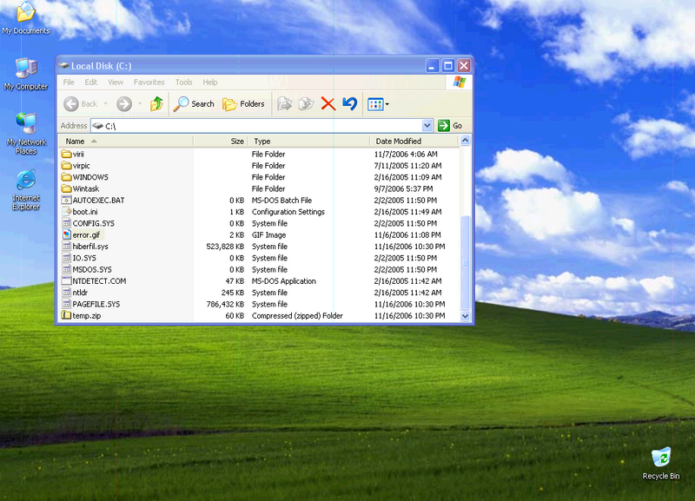Select the WINDOWS folder icon
Screen dimensions: 695x501
point(67,177)
